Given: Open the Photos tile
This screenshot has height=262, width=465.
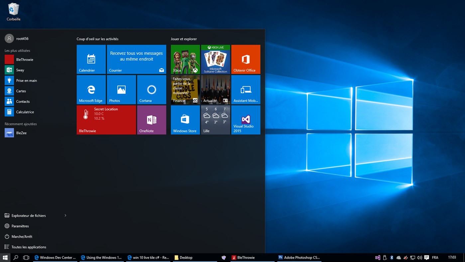Looking at the screenshot, I should click(121, 89).
